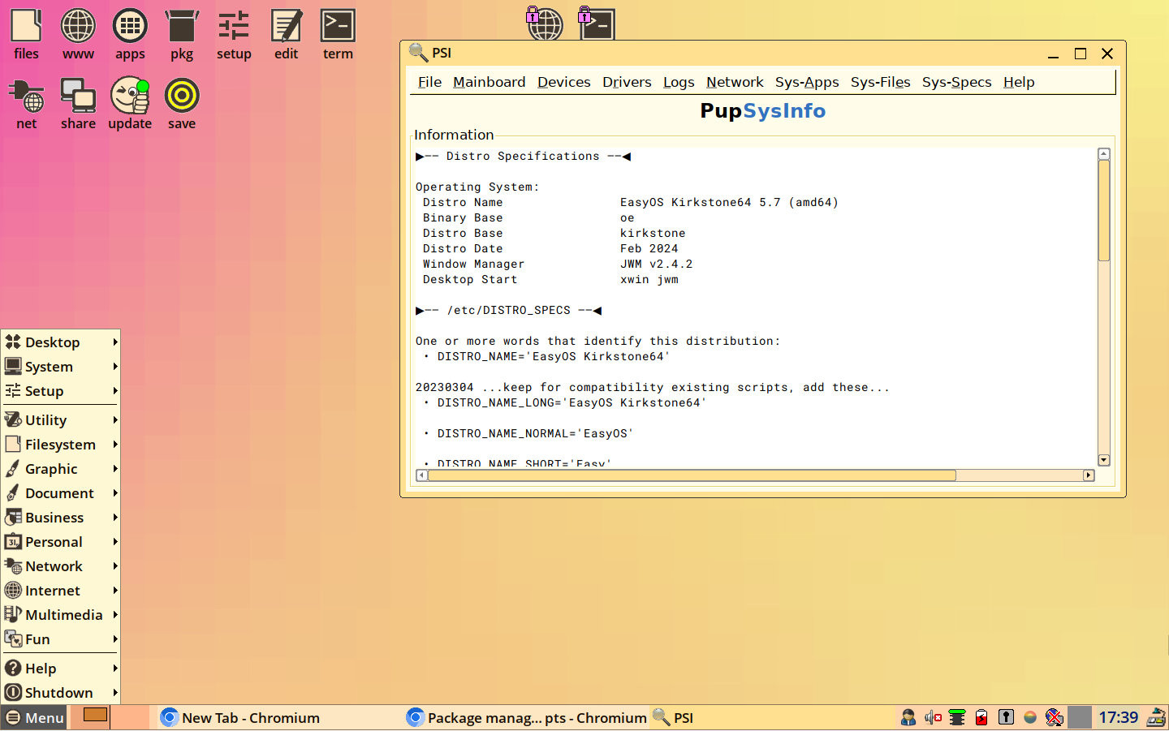Open the locked web browser container icon

click(544, 23)
